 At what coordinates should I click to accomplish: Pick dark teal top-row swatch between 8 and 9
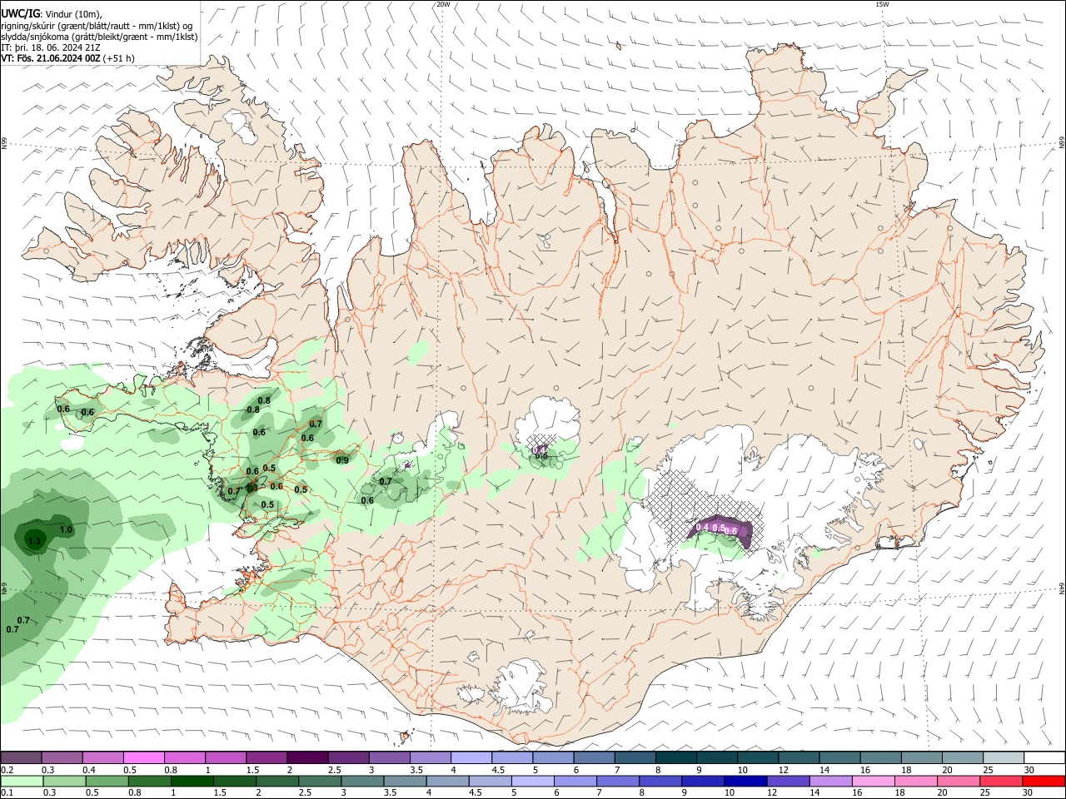coord(675,758)
